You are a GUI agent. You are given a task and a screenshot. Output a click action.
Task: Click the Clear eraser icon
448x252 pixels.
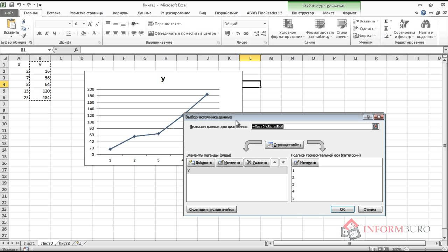386,36
